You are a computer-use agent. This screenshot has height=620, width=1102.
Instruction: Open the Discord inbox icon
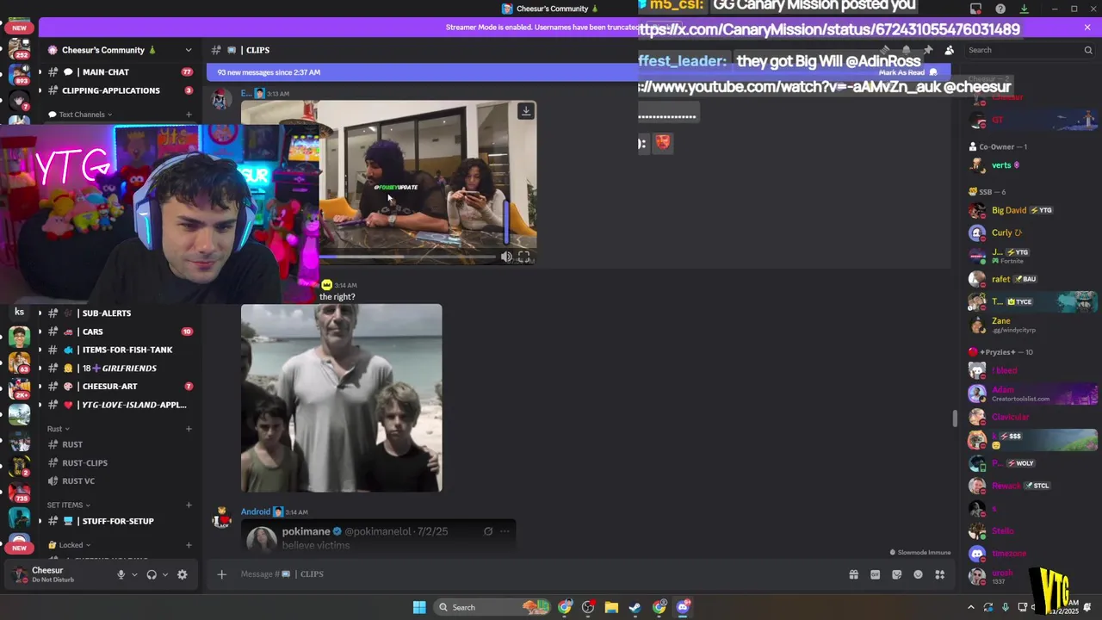[x=975, y=9]
